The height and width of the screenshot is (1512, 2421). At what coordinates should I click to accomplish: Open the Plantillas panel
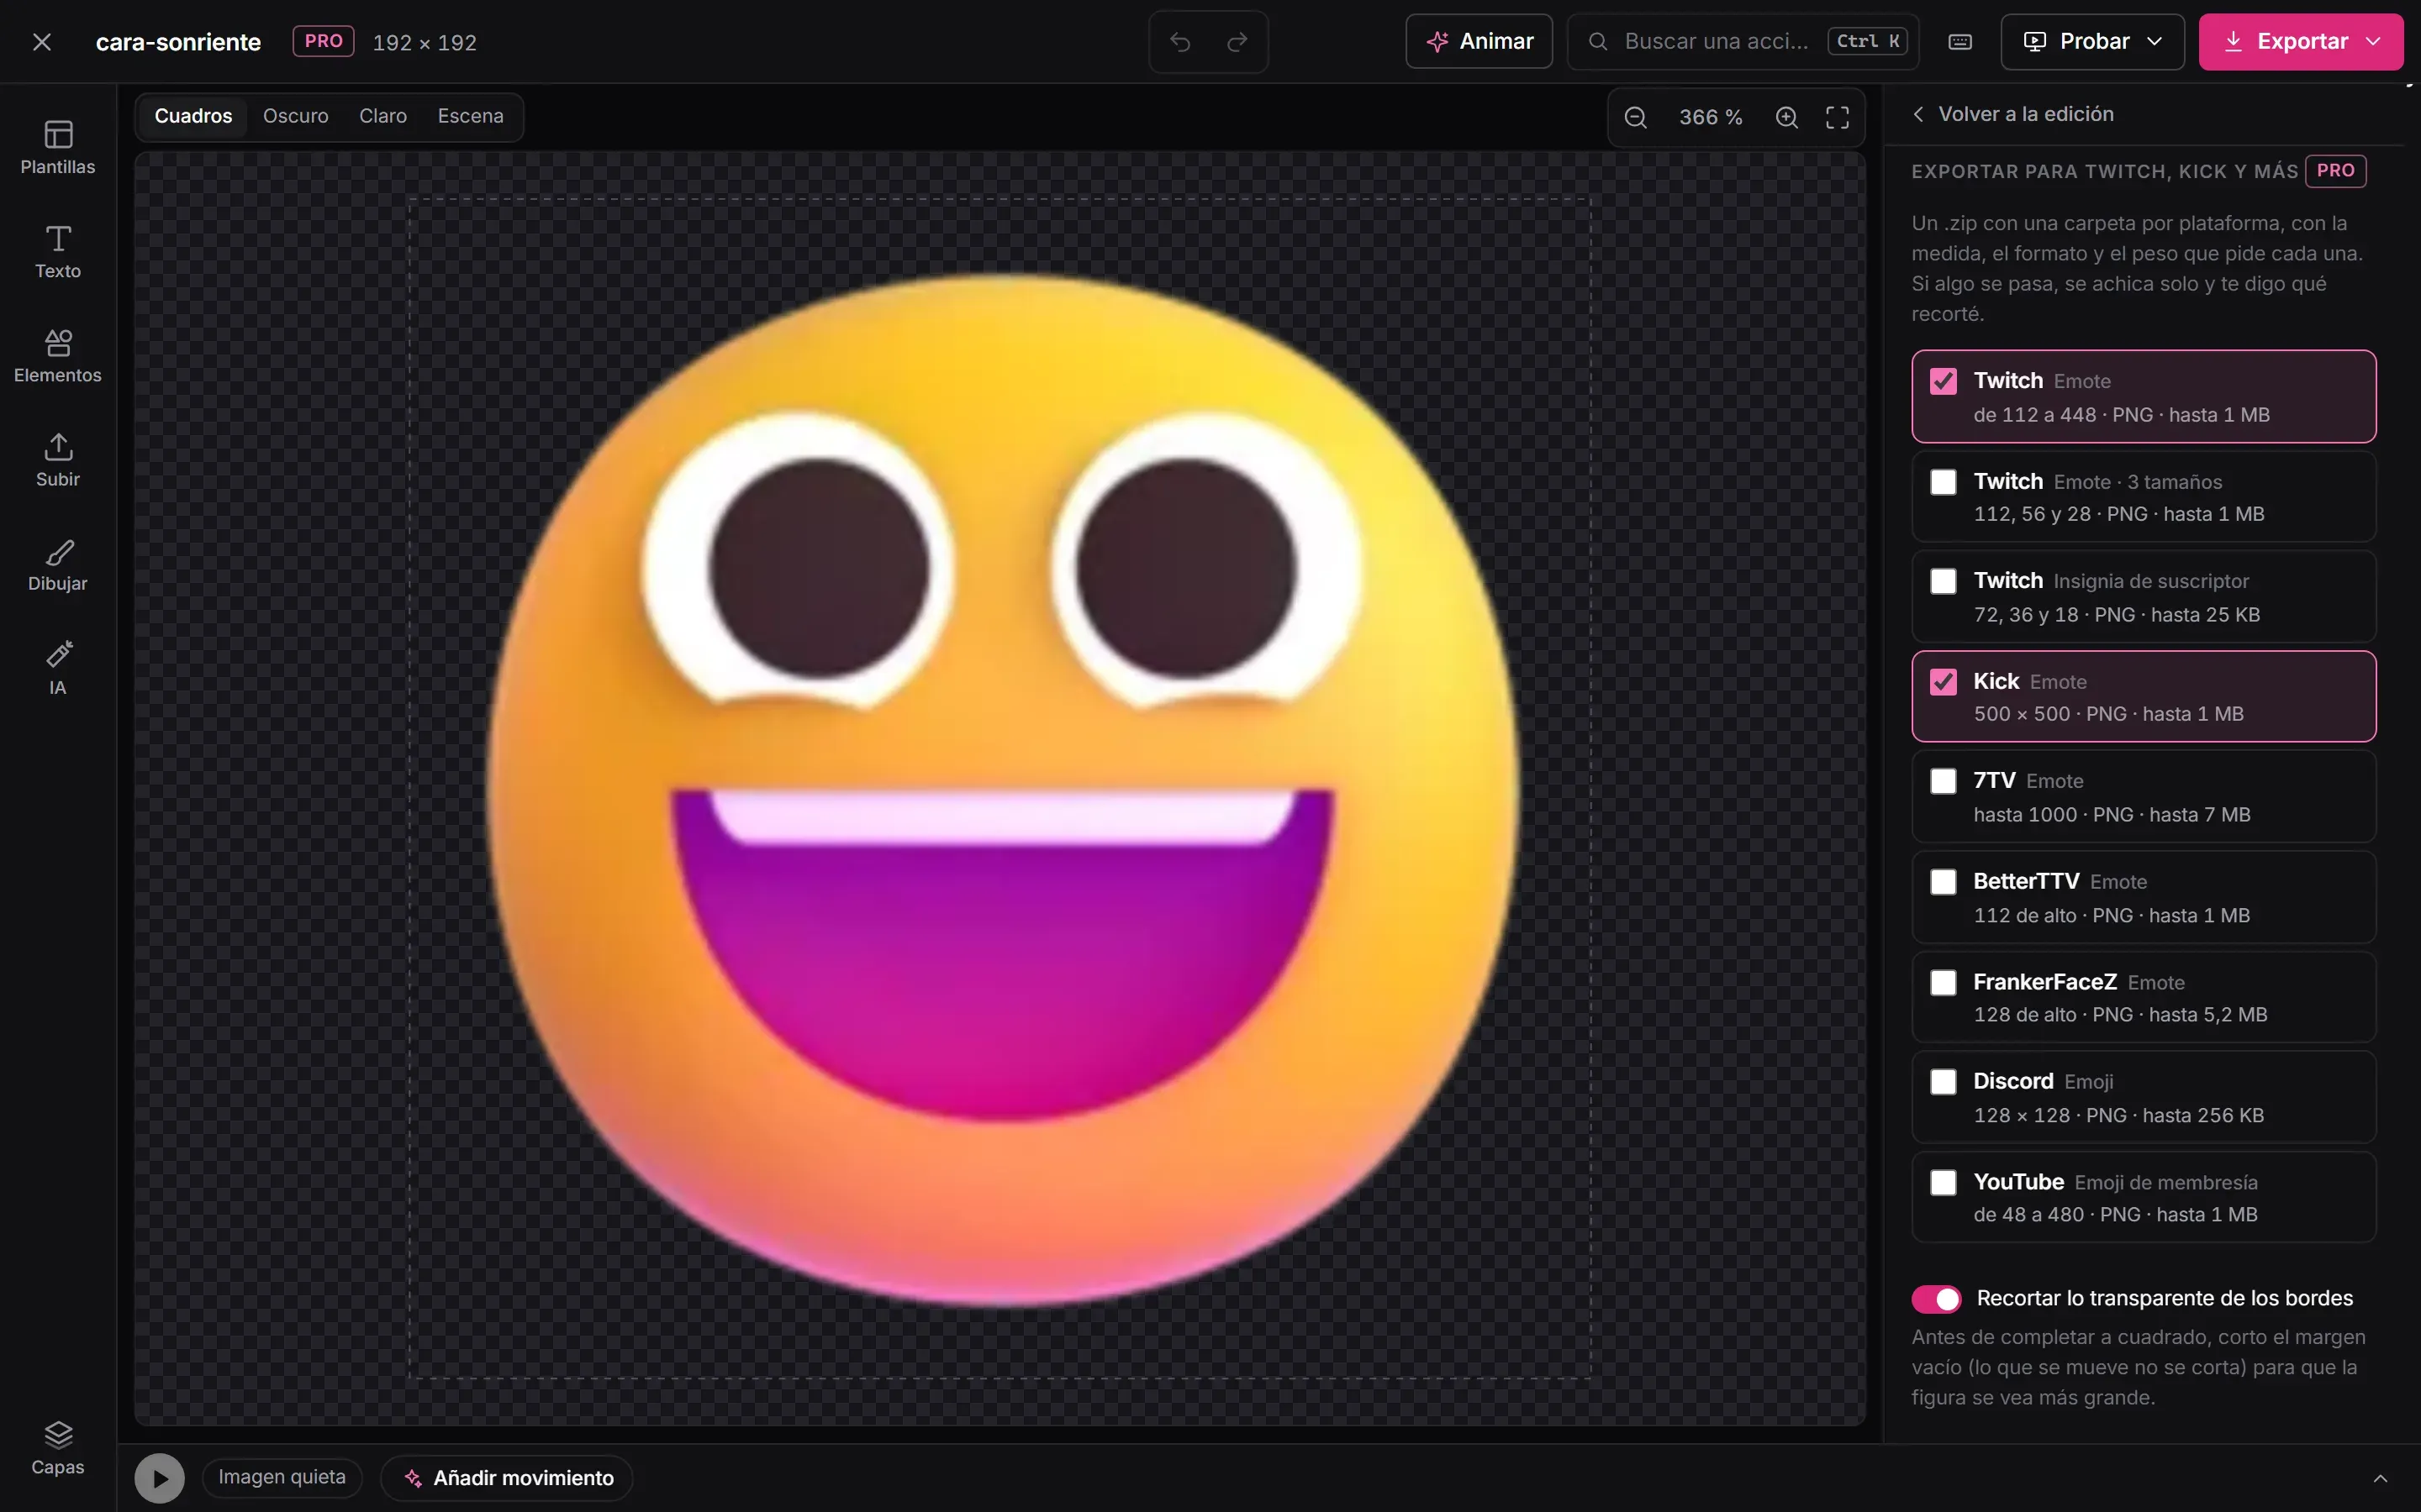coord(58,148)
